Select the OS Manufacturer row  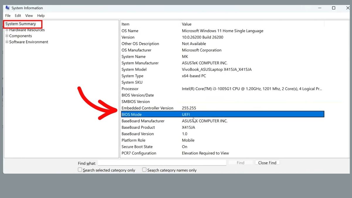point(223,50)
